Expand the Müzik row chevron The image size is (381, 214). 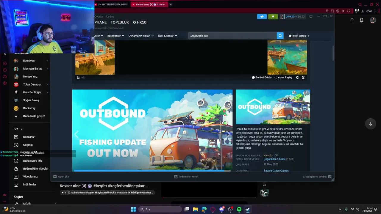tap(55, 204)
